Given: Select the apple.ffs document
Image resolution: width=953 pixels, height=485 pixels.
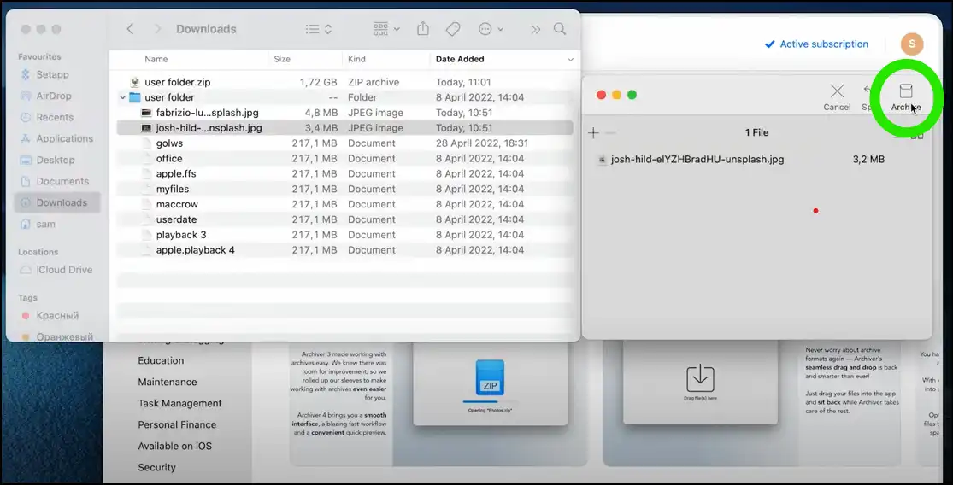Looking at the screenshot, I should (344, 173).
